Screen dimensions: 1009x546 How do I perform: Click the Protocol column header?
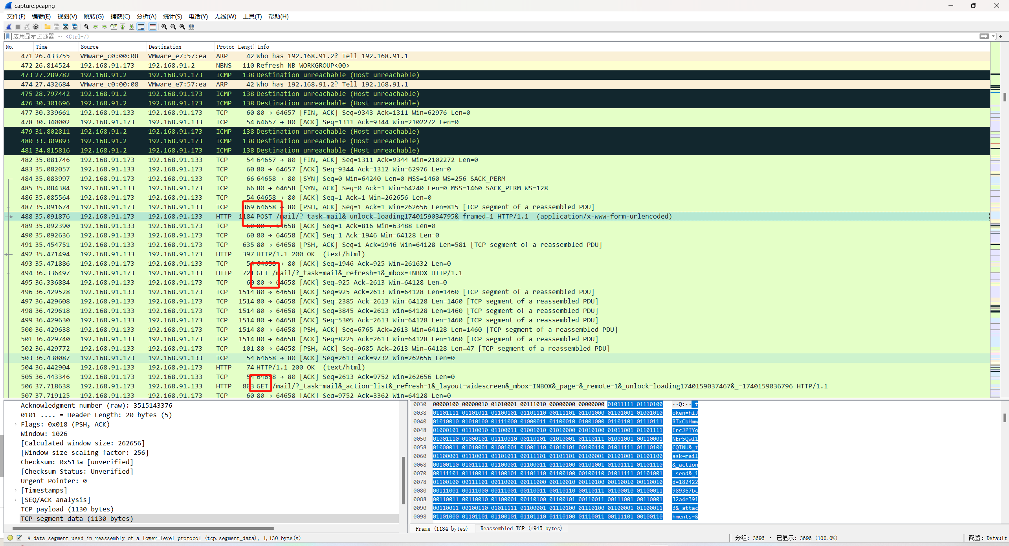coord(225,47)
